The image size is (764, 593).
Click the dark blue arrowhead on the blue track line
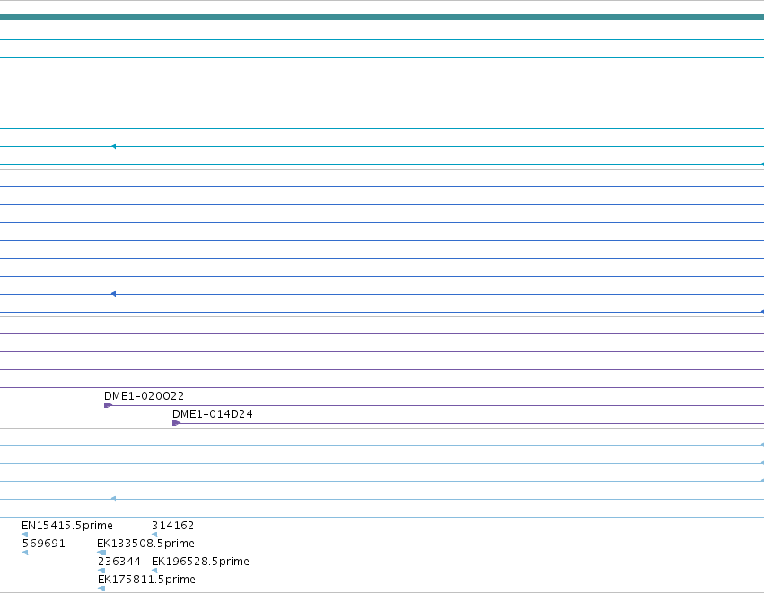pos(113,294)
